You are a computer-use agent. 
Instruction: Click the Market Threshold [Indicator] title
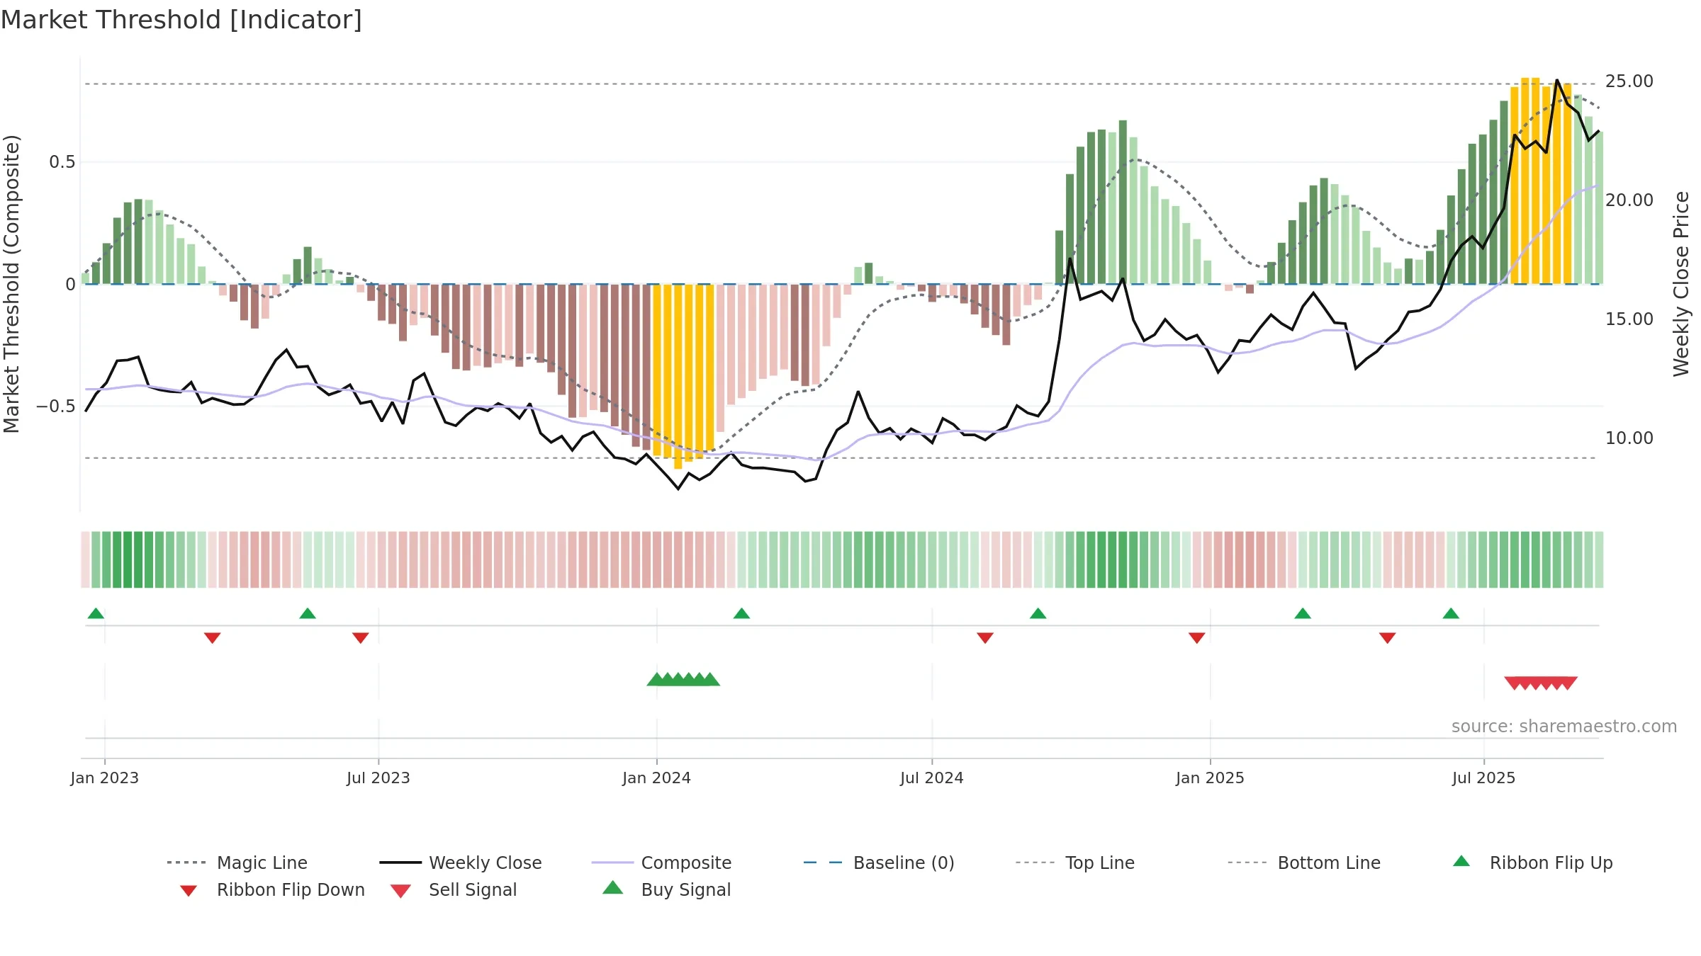pyautogui.click(x=181, y=20)
